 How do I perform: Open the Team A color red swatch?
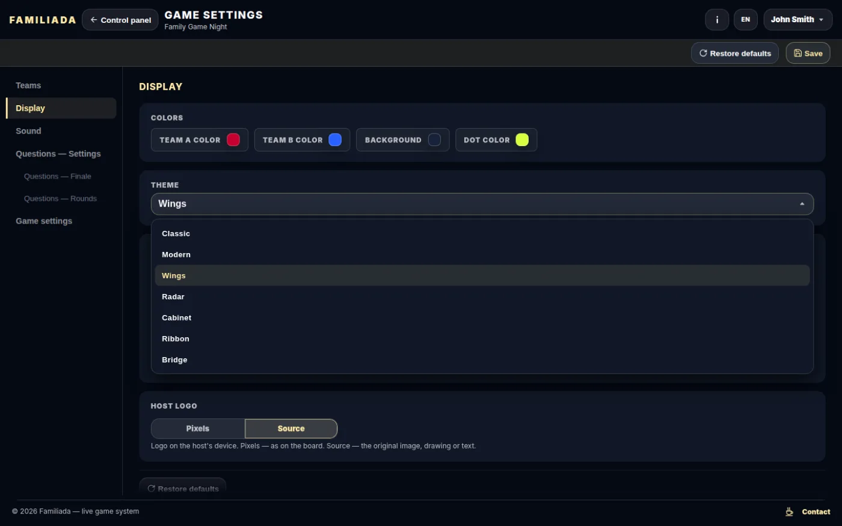233,139
